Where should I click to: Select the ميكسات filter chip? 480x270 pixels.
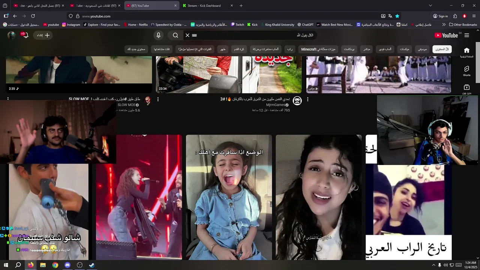[404, 49]
